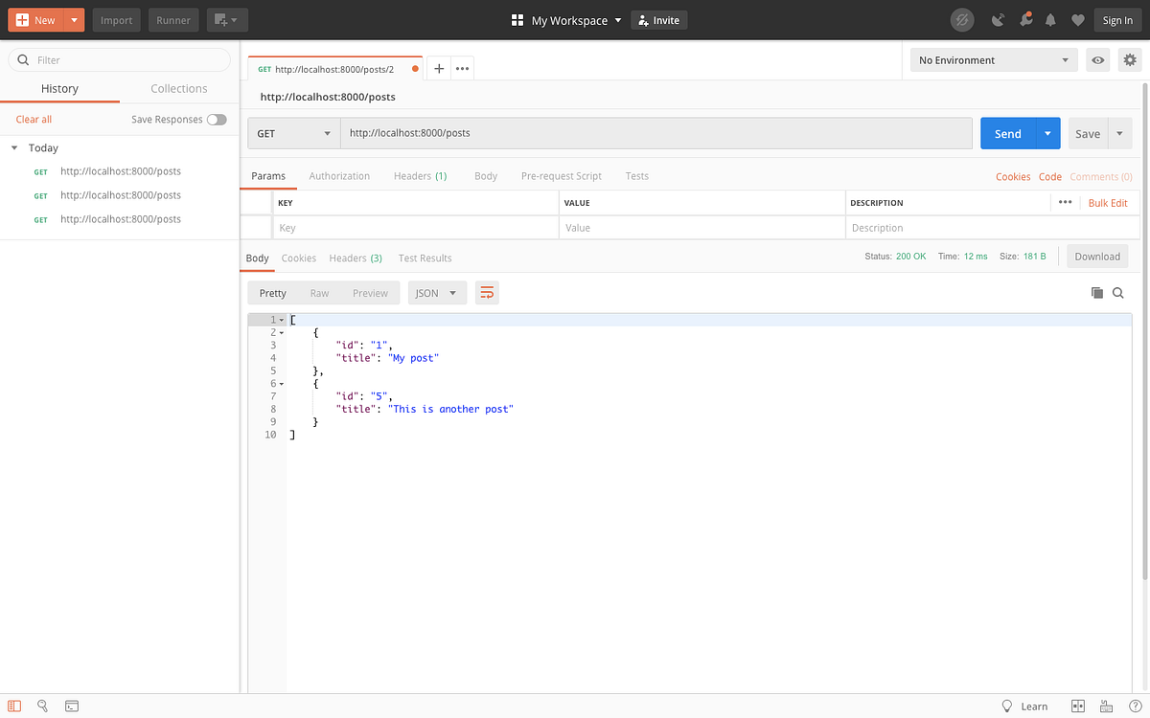Viewport: 1150px width, 718px height.
Task: Open the GET method dropdown
Action: pos(294,133)
